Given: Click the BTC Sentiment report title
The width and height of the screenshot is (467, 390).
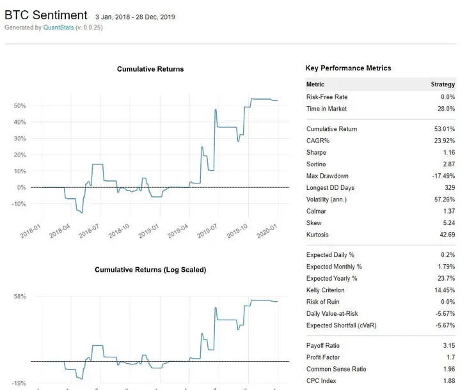Looking at the screenshot, I should click(45, 15).
